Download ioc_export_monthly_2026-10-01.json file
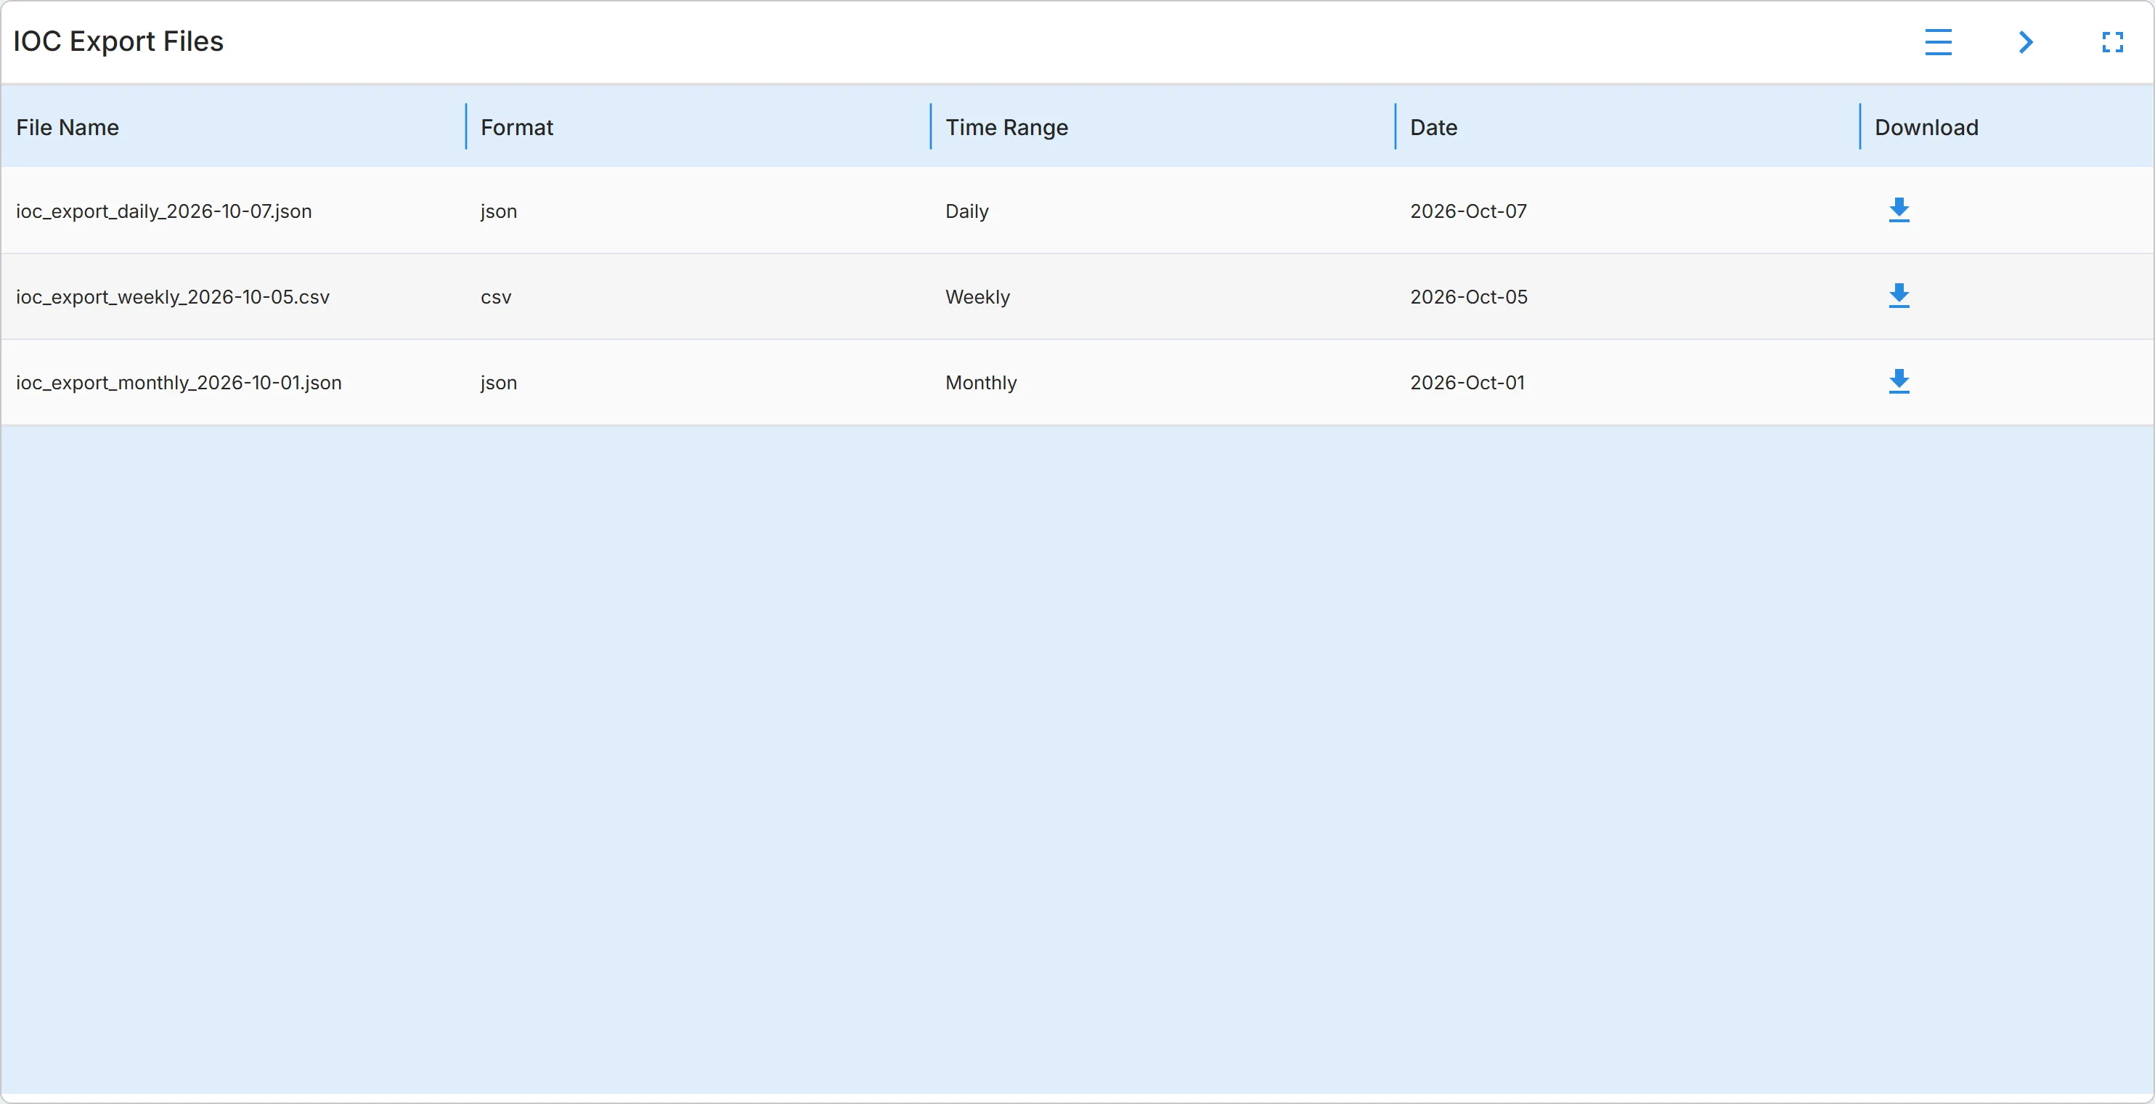 pos(1899,381)
